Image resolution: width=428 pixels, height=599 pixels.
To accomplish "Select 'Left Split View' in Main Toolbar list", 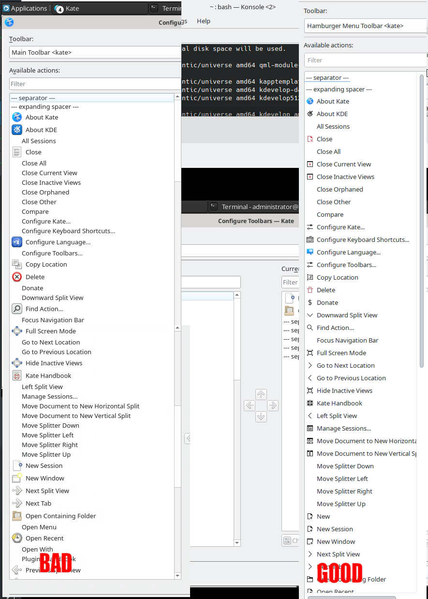I will tap(42, 387).
